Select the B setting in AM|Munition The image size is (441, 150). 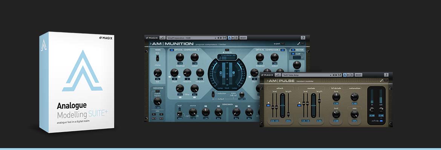click(237, 38)
